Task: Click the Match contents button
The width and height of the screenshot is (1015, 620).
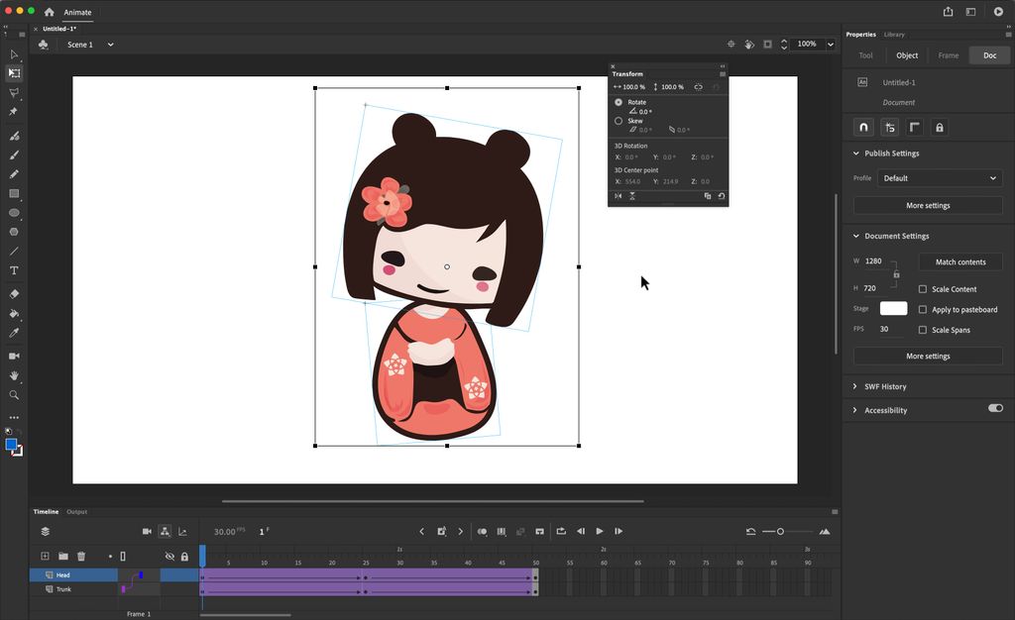Action: pos(959,261)
